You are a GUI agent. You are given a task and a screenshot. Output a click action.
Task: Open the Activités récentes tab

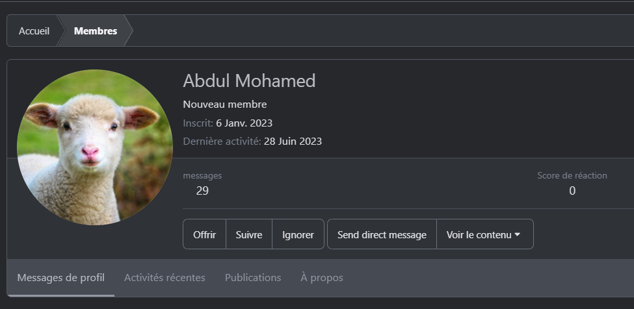pyautogui.click(x=165, y=278)
